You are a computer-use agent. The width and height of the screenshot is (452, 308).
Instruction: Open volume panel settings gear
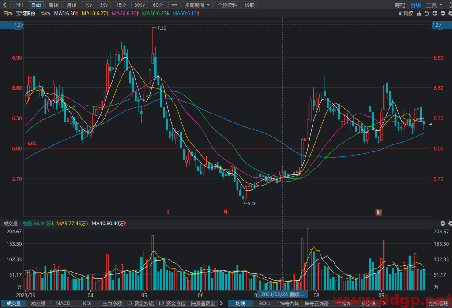click(450, 224)
